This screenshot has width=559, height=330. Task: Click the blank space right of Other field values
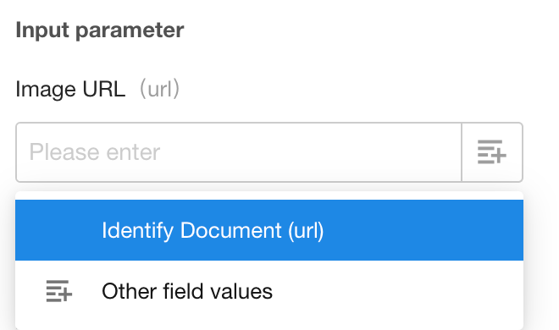click(x=397, y=291)
